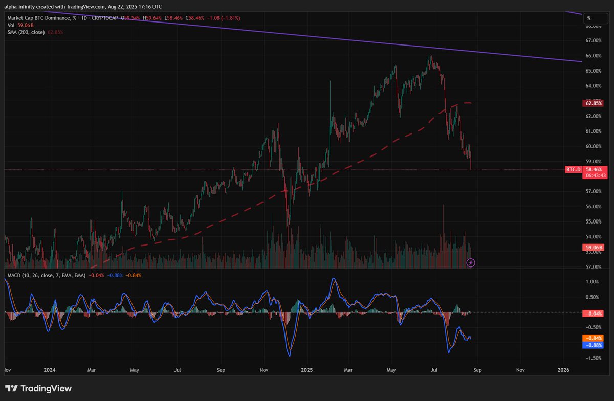The width and height of the screenshot is (614, 401).
Task: Click the TradingView logo at bottom
Action: point(38,388)
